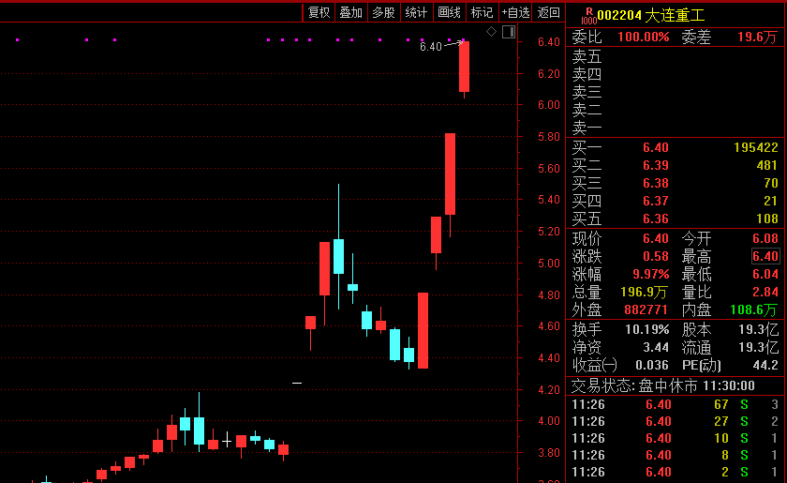Select the latest limit-up red candlestick

coord(464,66)
